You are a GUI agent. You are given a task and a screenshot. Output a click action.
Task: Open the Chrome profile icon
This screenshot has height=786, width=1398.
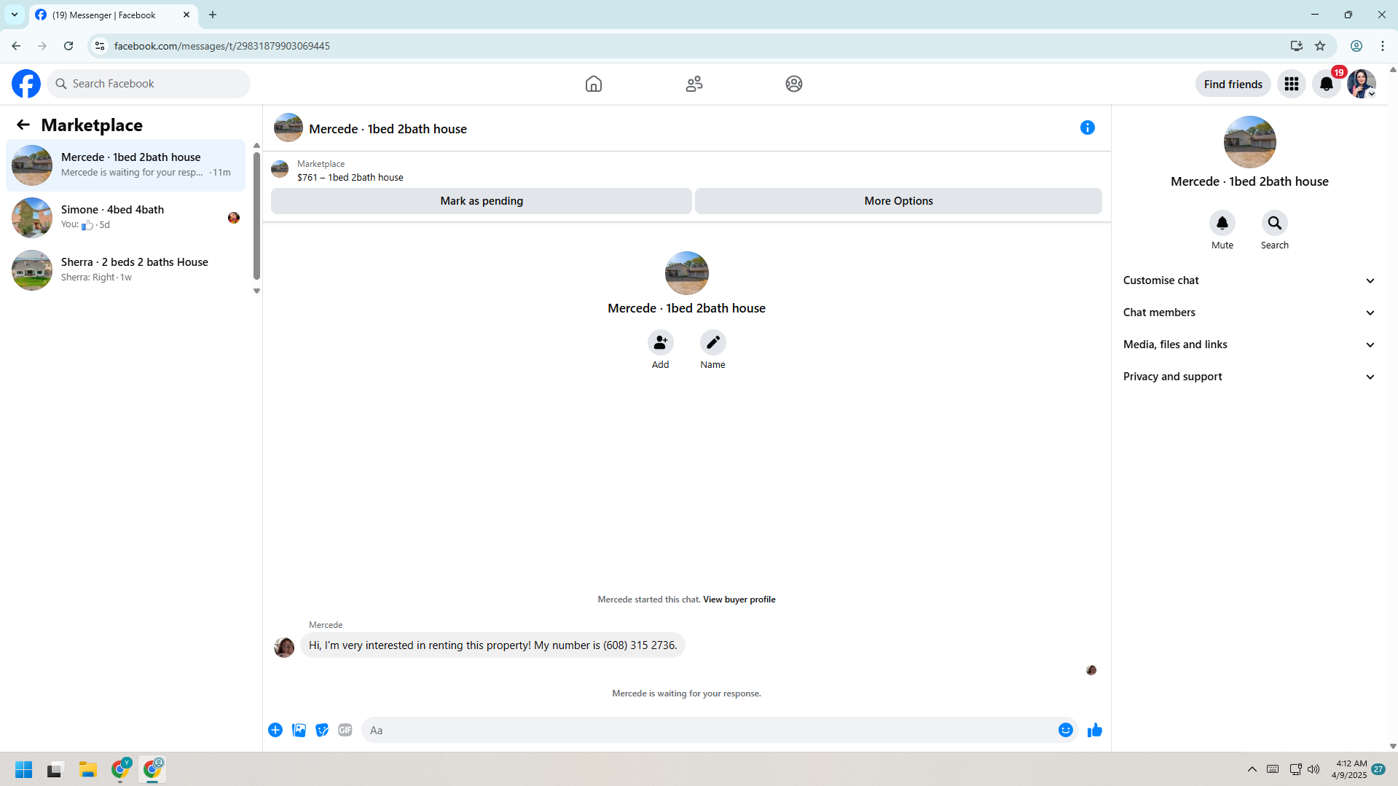coord(1356,46)
